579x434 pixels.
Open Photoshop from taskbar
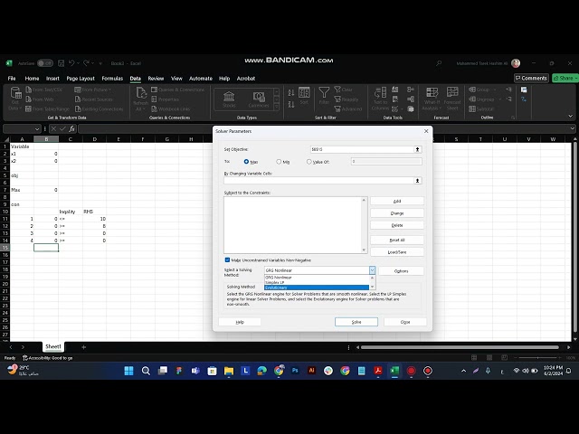(295, 371)
